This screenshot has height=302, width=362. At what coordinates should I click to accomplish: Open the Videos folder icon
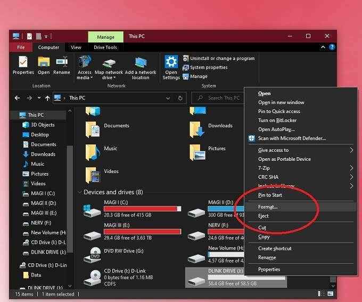coord(93,175)
